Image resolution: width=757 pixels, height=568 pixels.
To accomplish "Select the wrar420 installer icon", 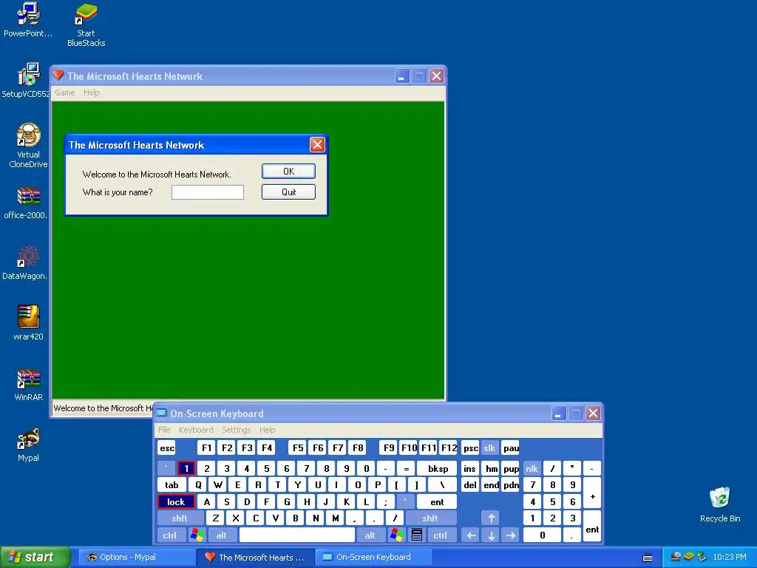I will (29, 322).
